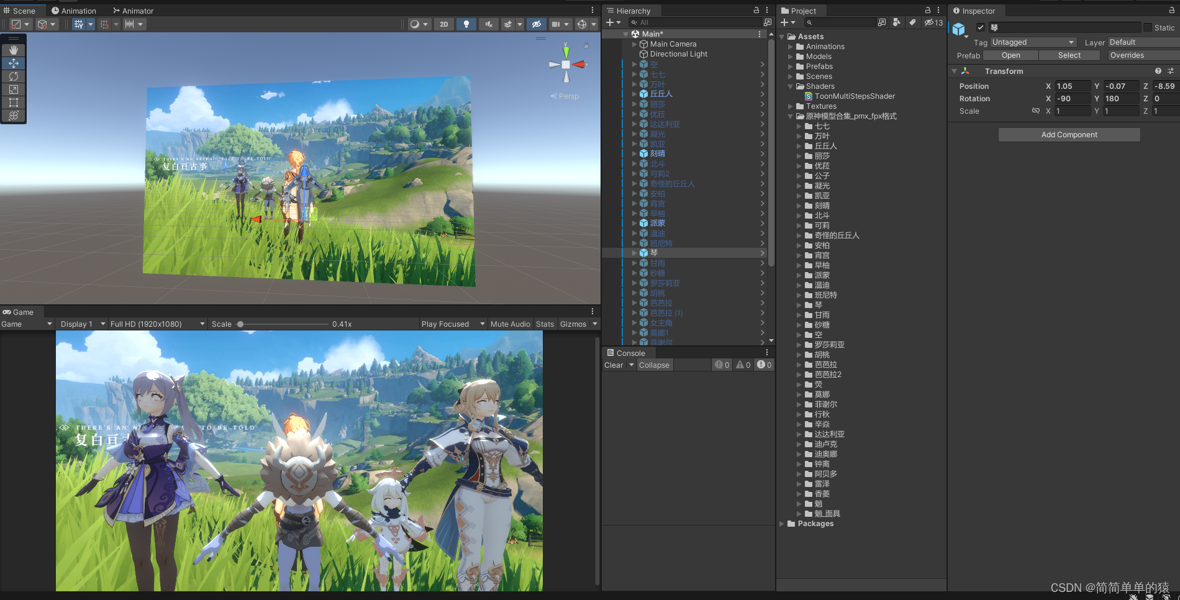The width and height of the screenshot is (1180, 600).
Task: Select the Move tool in Scene
Action: [x=13, y=63]
